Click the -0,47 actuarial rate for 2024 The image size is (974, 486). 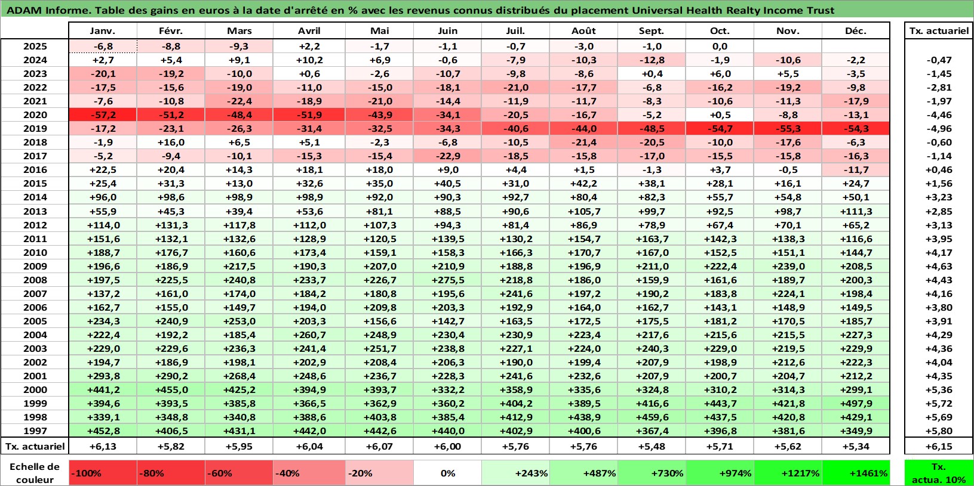[939, 60]
